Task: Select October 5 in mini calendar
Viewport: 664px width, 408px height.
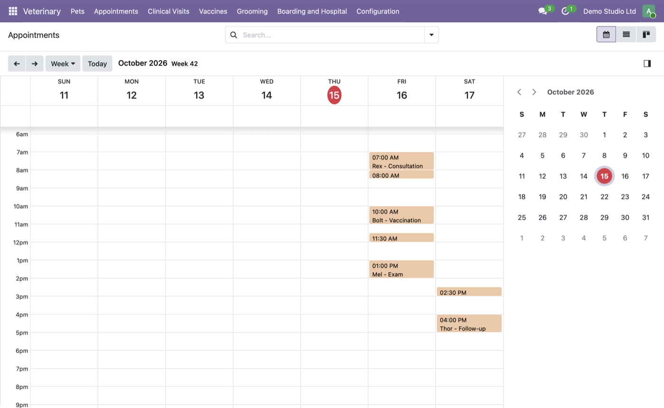Action: [543, 156]
